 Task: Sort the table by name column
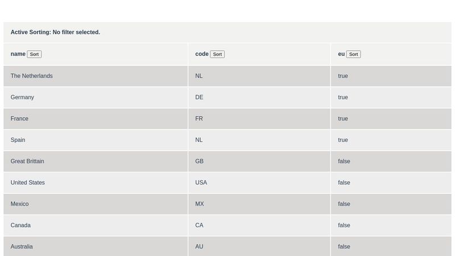[x=34, y=55]
